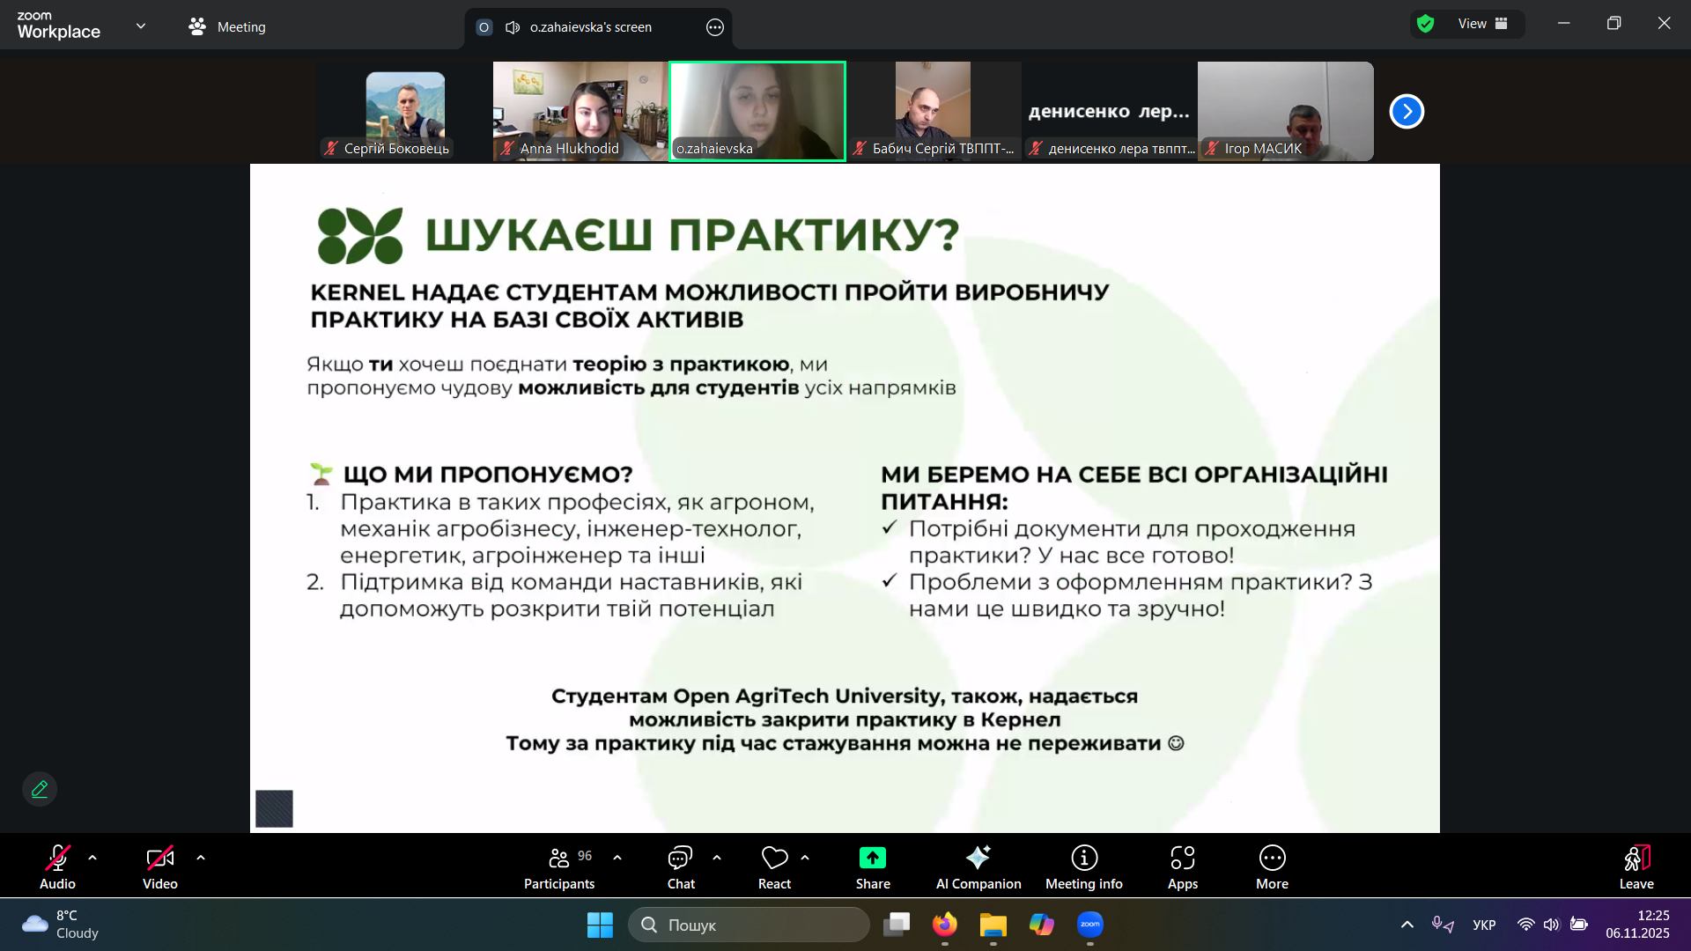Open Zoom Workplace dropdown chevron

(141, 26)
